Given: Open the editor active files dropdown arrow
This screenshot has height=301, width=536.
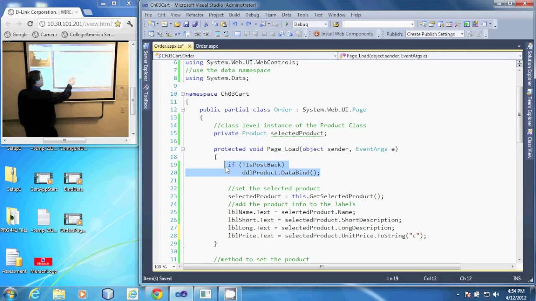Looking at the screenshot, I should 519,46.
